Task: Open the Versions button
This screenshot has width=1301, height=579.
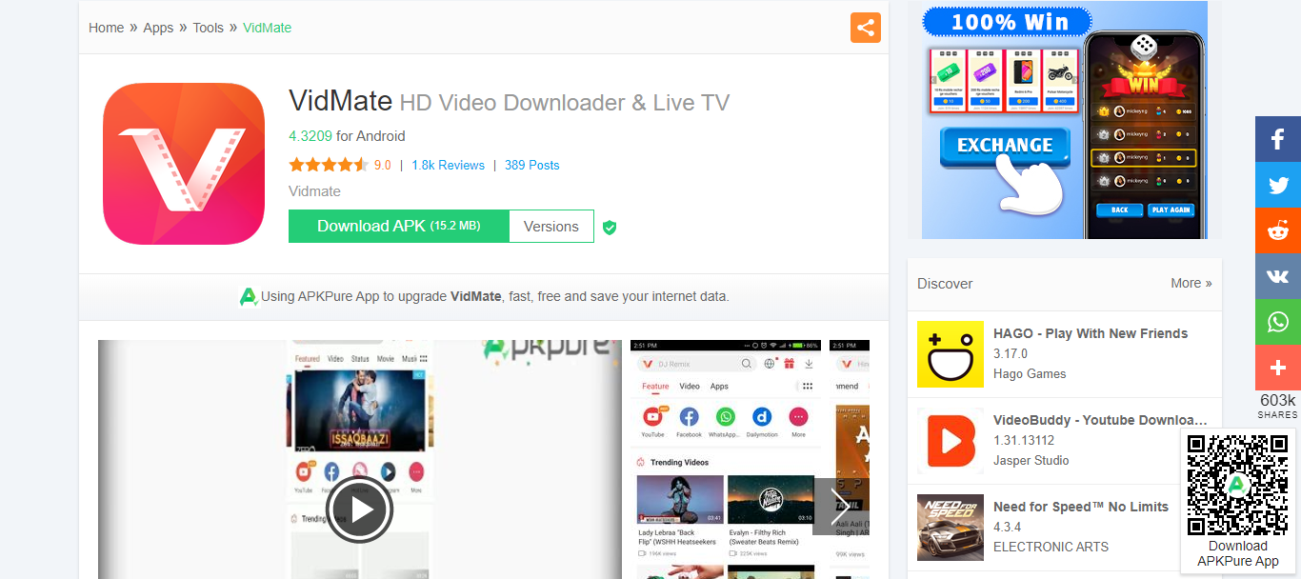Action: 551,227
